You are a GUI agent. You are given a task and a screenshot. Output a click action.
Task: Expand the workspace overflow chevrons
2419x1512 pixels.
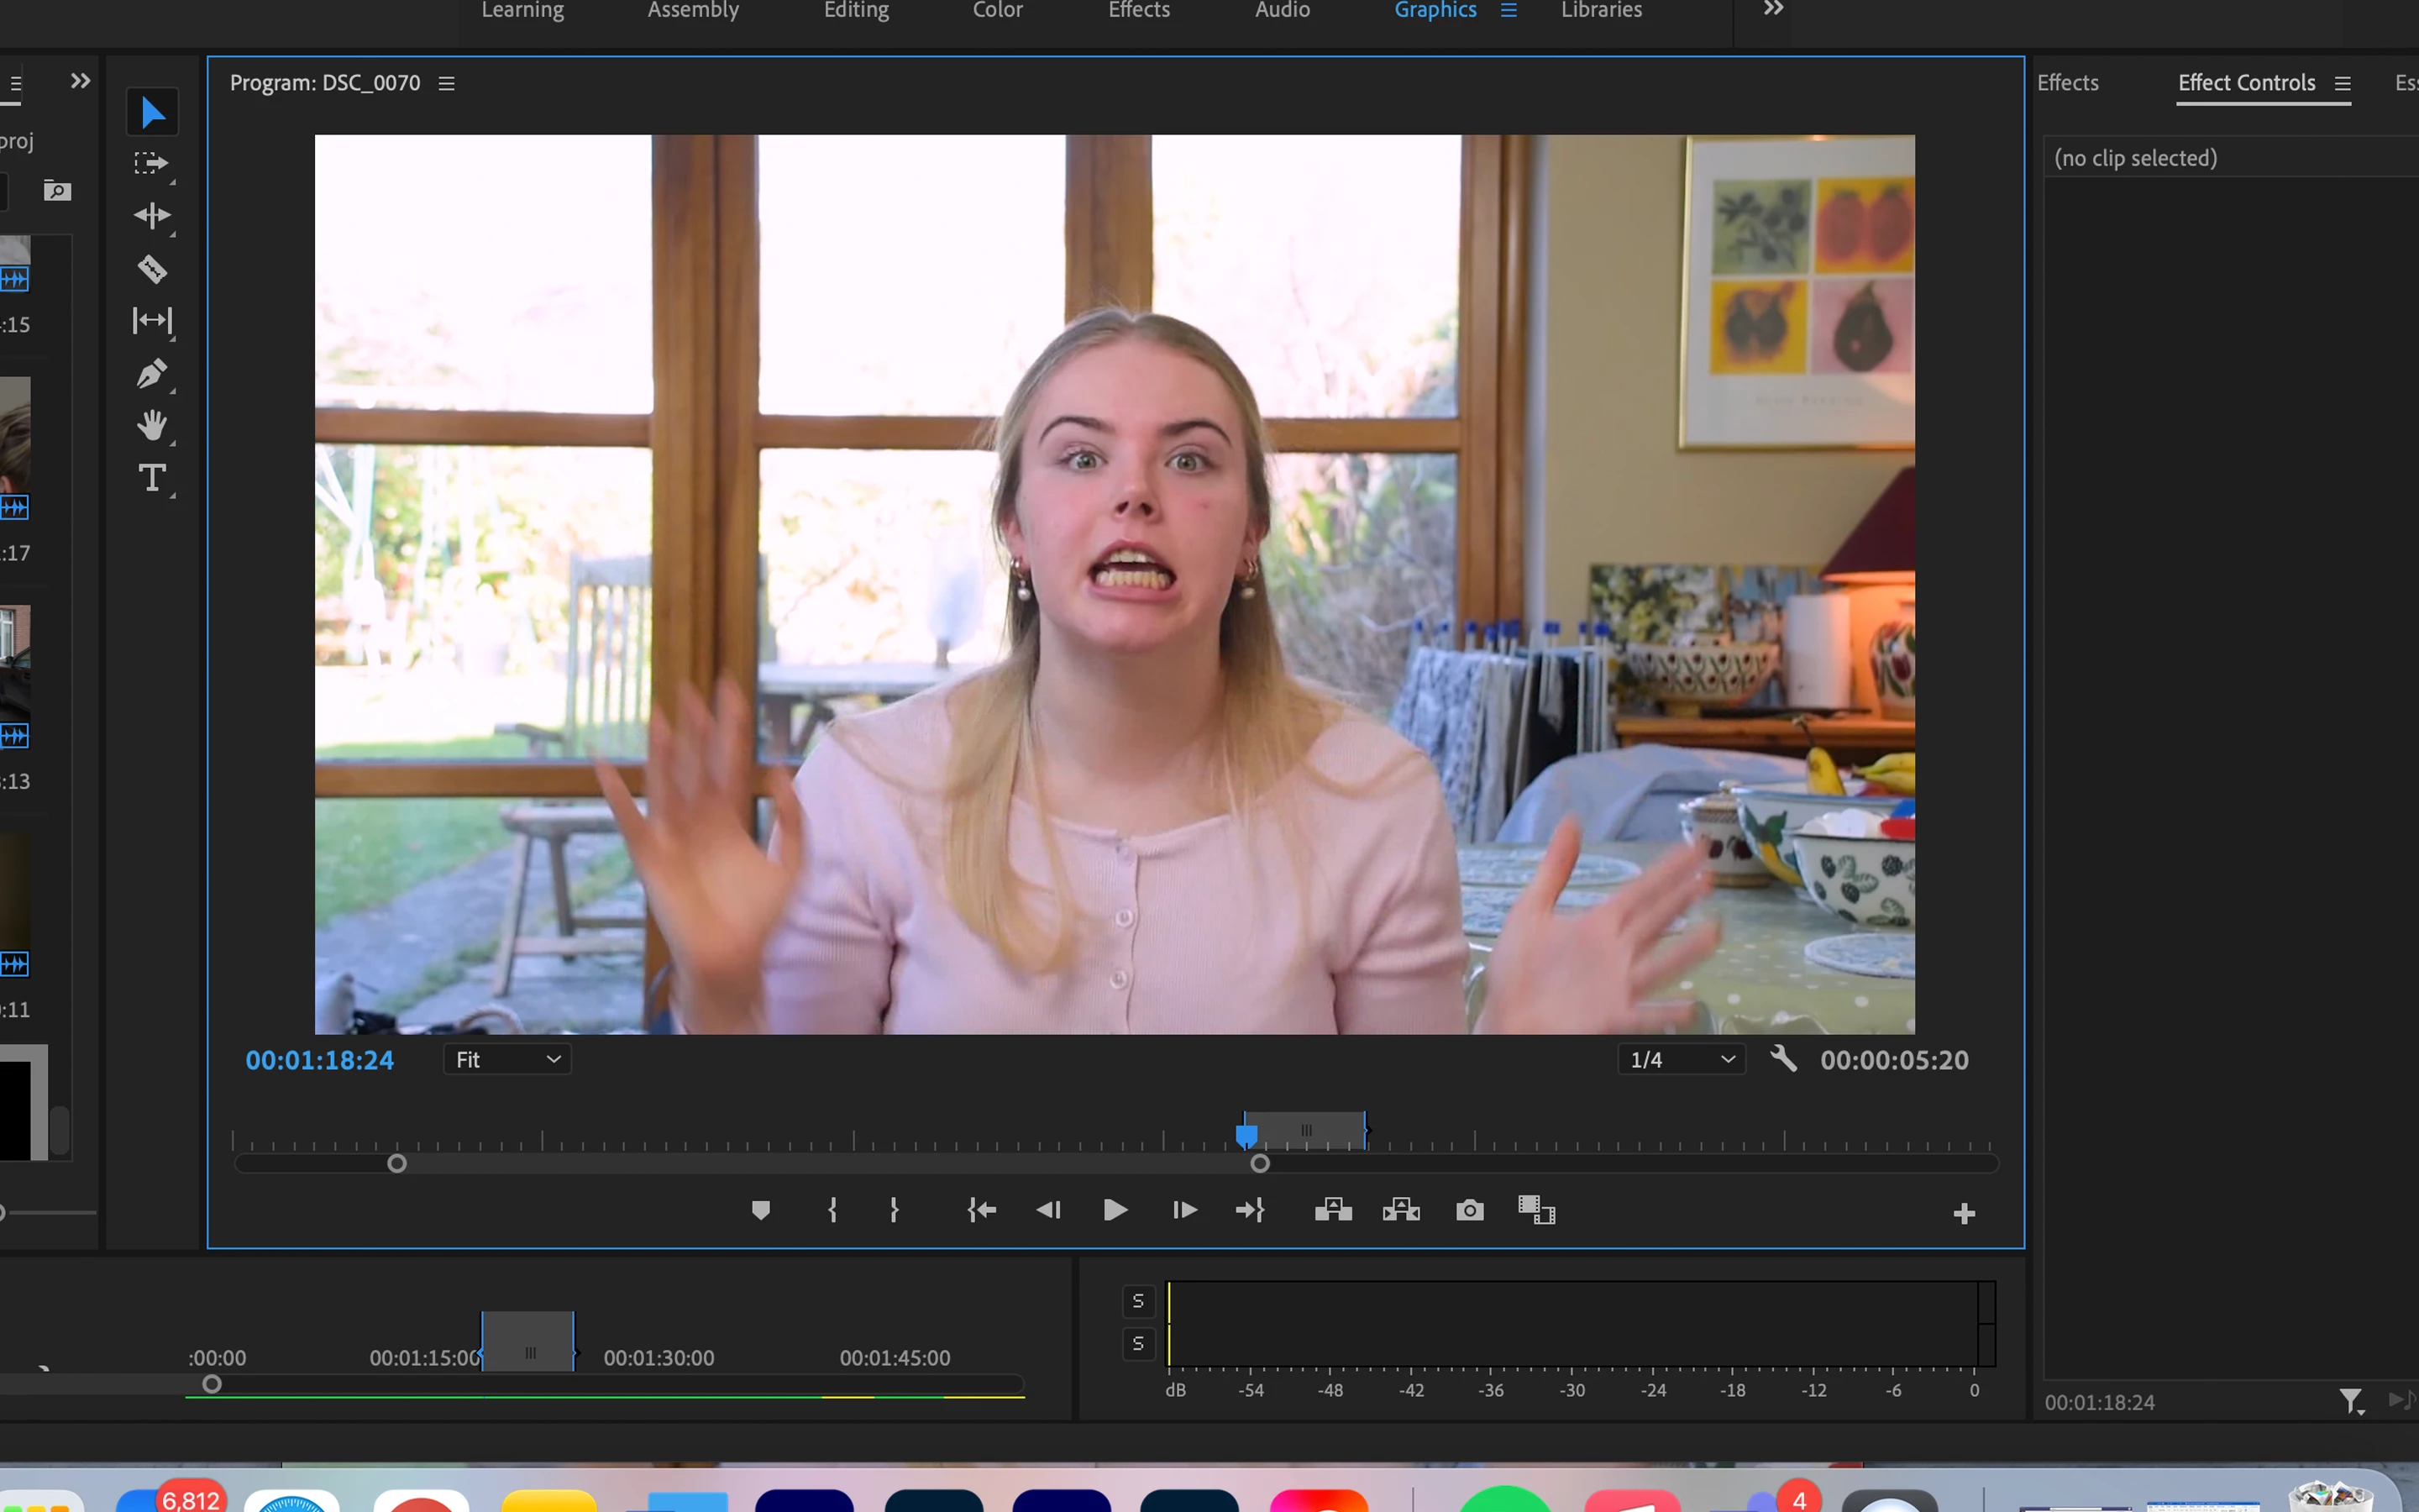click(x=1772, y=10)
